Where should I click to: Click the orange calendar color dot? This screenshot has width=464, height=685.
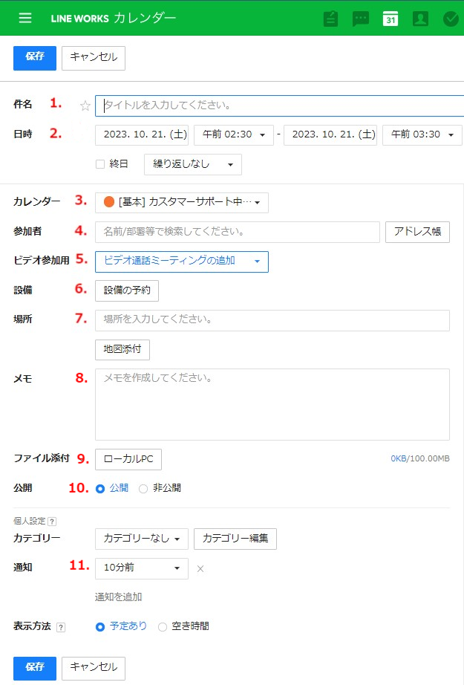pos(109,203)
